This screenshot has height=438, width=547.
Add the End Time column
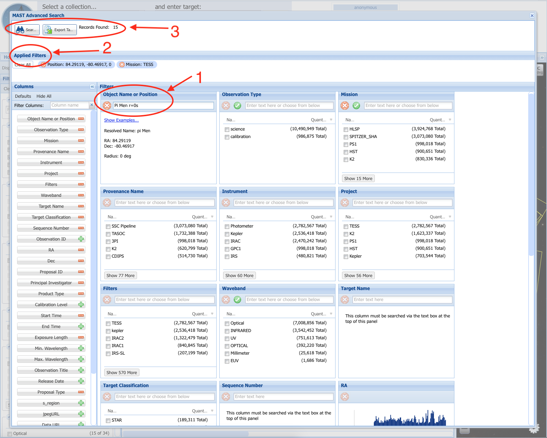point(81,327)
